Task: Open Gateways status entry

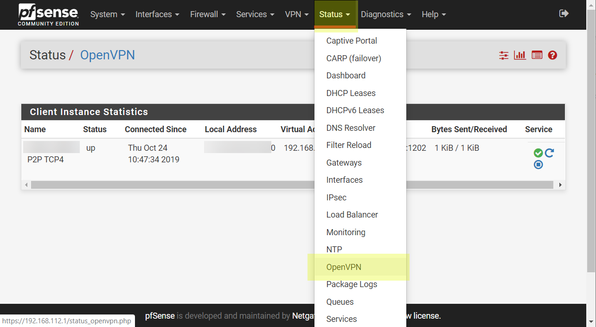Action: [360, 163]
